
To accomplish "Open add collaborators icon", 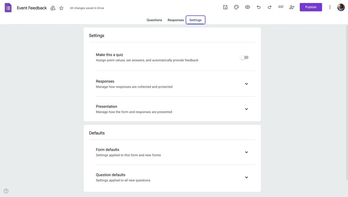I will click(x=292, y=7).
